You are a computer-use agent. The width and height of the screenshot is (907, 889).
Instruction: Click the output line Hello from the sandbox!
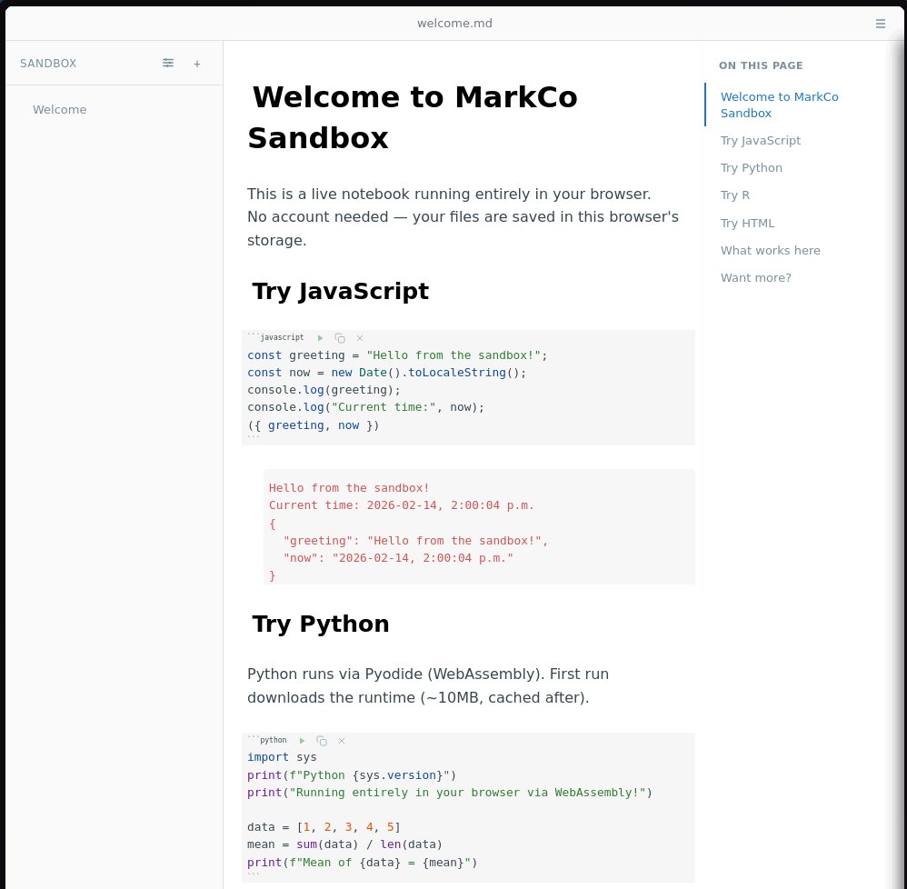[x=349, y=488]
